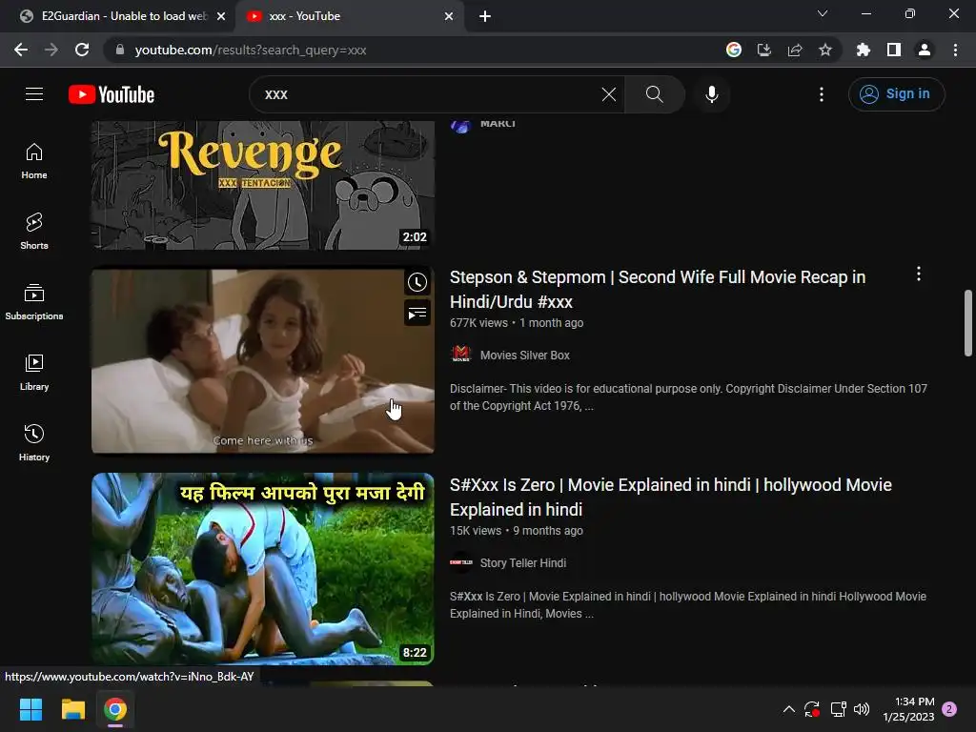Start voice search with the microphone
Screen dimensions: 976x732
pos(711,94)
